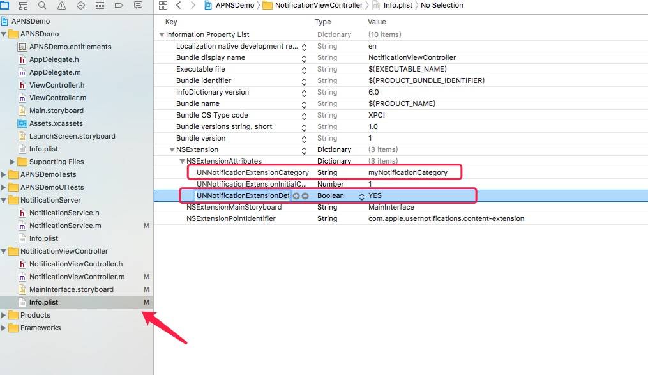The width and height of the screenshot is (648, 375).
Task: Open Main.storyboard file
Action: coord(56,111)
